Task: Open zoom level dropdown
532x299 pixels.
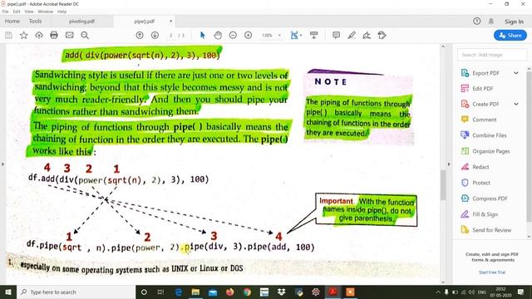Action: pyautogui.click(x=279, y=35)
